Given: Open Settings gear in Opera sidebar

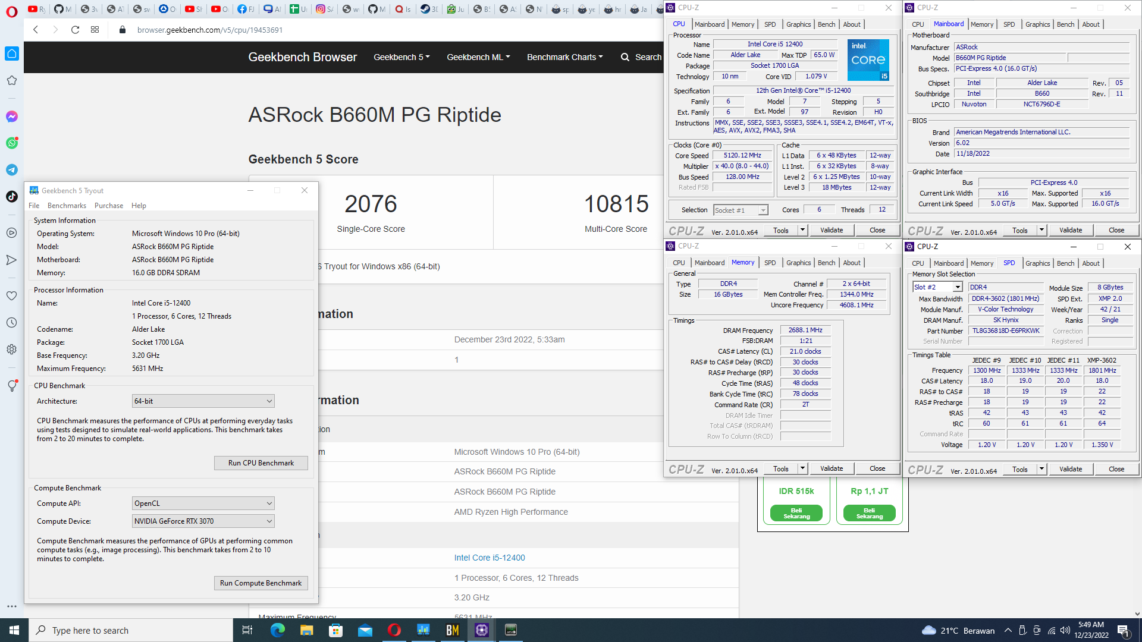Looking at the screenshot, I should coord(12,350).
